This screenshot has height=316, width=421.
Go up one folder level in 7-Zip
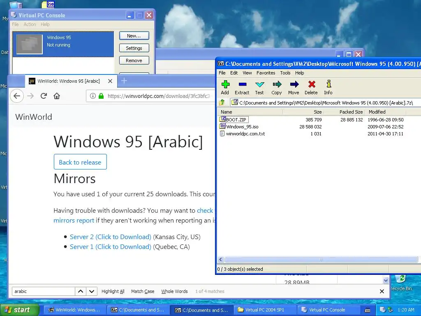222,102
